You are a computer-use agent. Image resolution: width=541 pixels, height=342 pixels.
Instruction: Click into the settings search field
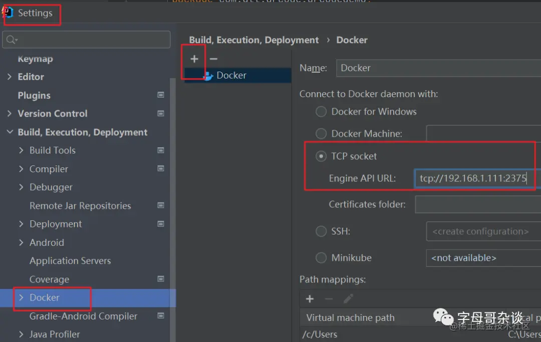[86, 40]
